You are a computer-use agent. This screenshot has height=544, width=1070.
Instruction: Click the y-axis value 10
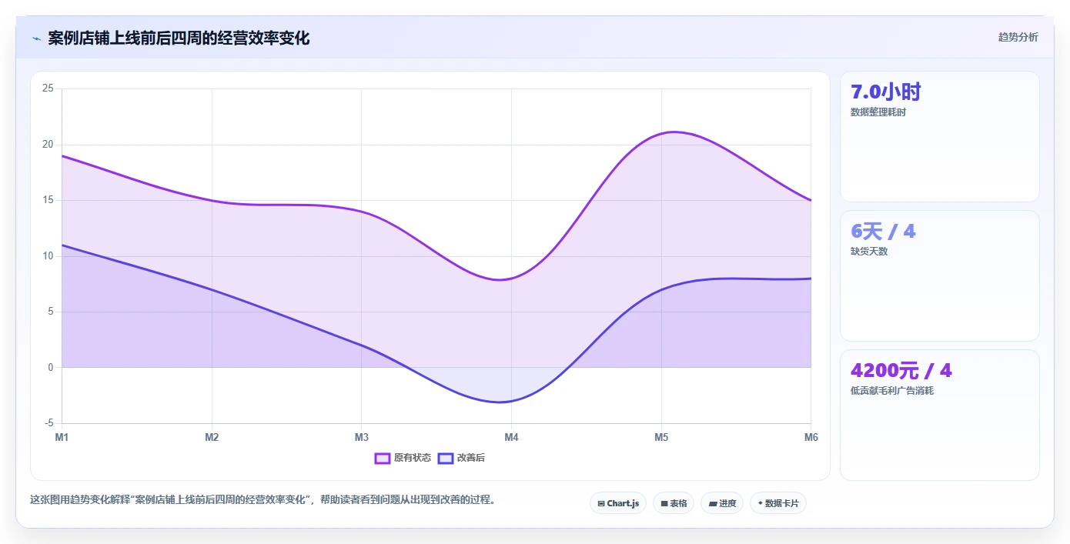48,256
